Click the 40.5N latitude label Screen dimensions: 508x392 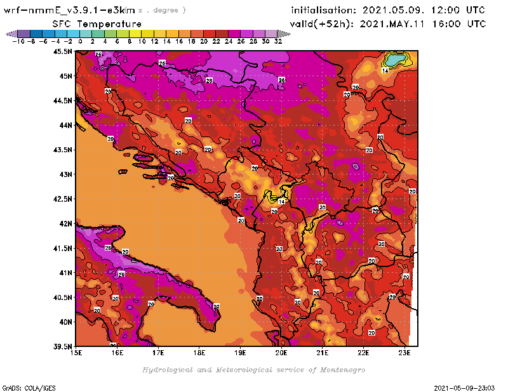(x=62, y=297)
